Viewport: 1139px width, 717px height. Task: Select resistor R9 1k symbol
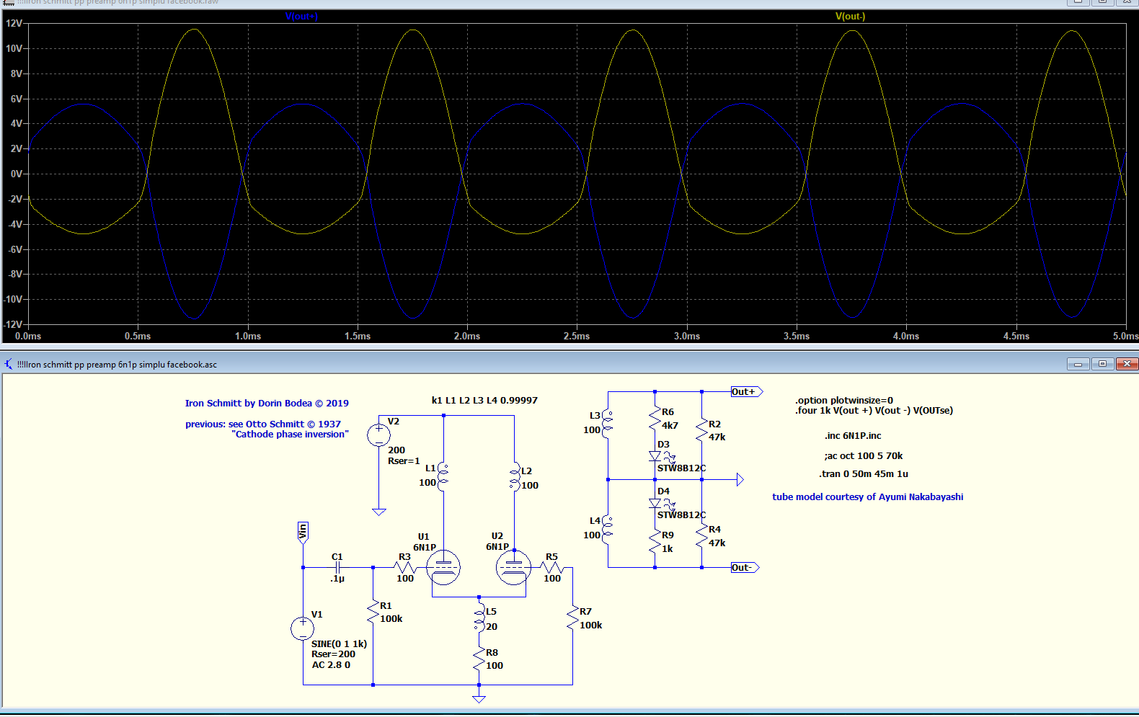[655, 541]
